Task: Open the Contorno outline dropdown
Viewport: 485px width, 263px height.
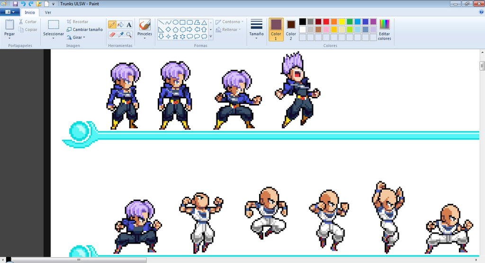Action: (230, 22)
